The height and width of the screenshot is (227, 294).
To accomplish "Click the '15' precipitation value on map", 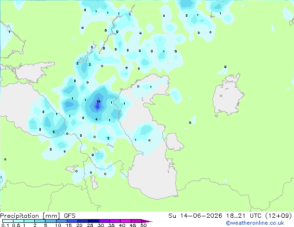I will click(98, 101).
